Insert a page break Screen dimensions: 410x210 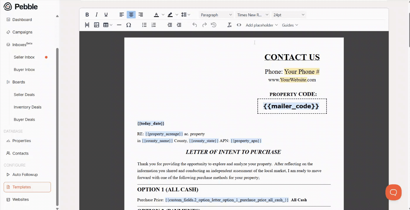click(x=87, y=25)
